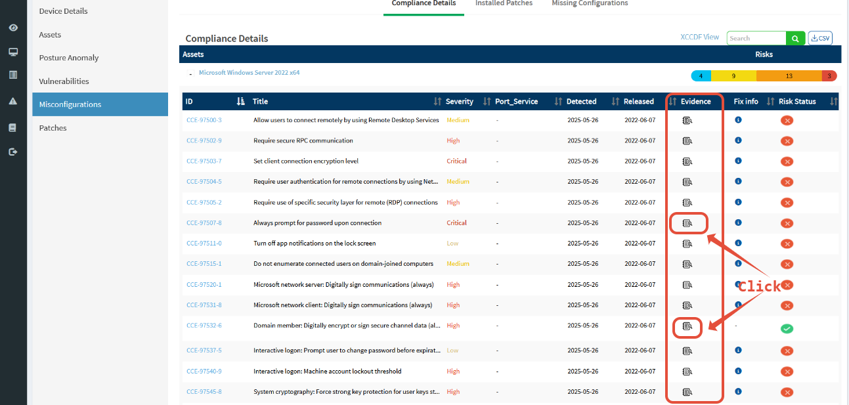Screen dimensions: 849x405
Task: Open the CCE-97500-3 ID link
Action: (204, 120)
